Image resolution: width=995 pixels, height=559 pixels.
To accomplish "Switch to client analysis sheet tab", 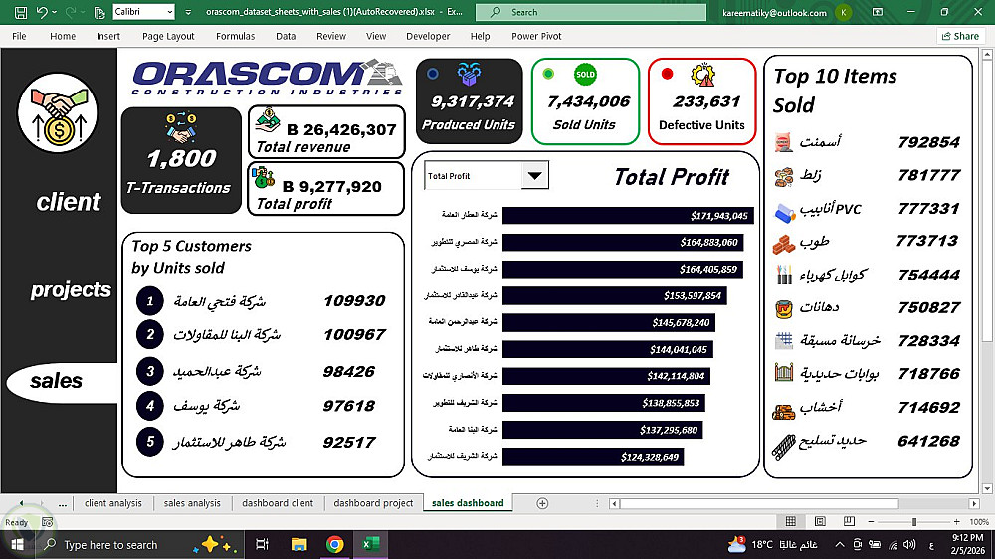I will point(113,503).
